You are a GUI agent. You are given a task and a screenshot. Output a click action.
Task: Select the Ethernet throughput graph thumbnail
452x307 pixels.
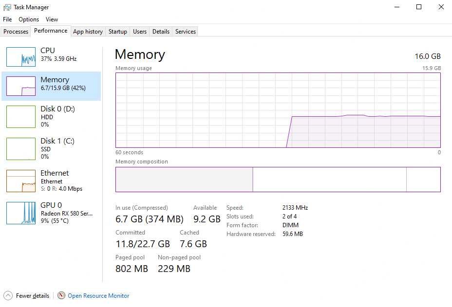click(21, 181)
